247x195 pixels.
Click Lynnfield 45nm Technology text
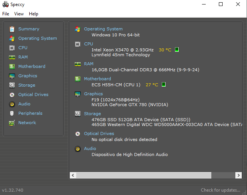click(121, 55)
